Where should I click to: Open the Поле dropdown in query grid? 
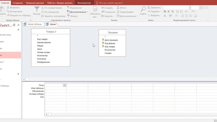[64, 85]
